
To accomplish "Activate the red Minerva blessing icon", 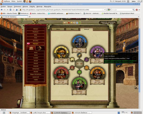I will tap(72, 68).
